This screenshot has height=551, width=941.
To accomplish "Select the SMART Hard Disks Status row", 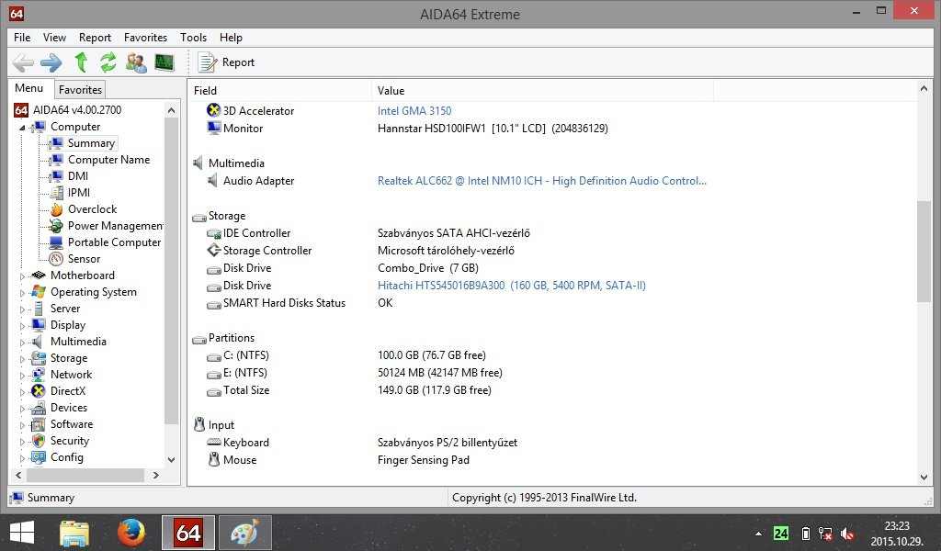I will click(x=552, y=303).
